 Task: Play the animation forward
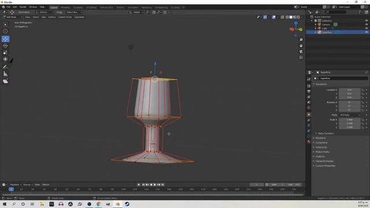point(155,185)
